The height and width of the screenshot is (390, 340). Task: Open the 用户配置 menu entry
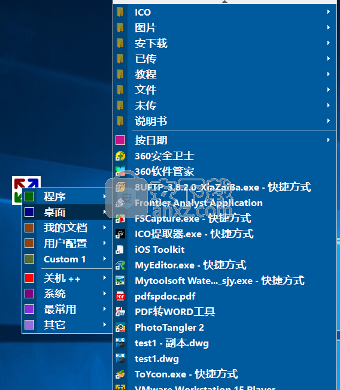[68, 243]
